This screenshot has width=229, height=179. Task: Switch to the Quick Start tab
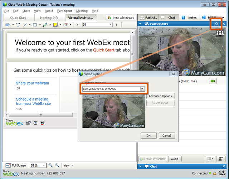point(19,18)
